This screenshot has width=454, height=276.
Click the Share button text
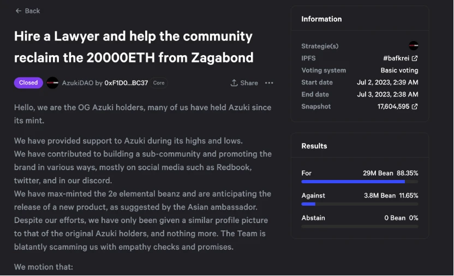tap(249, 83)
